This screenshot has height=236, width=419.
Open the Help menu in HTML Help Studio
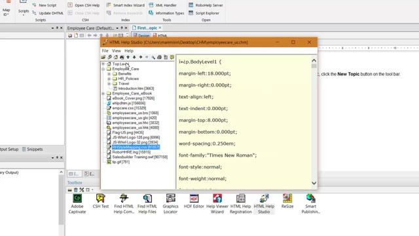[129, 50]
